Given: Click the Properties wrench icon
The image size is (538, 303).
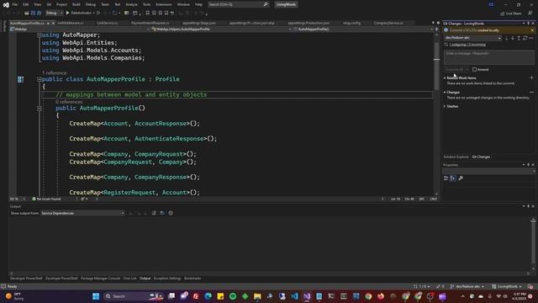Looking at the screenshot, I should 461,178.
